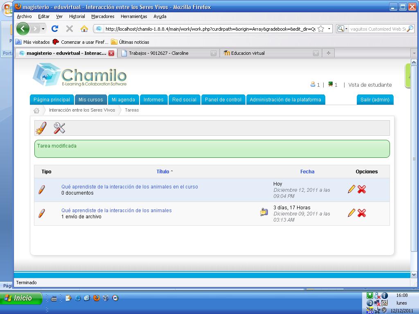The image size is (419, 314).
Task: Open task 'Qué aprendiste ... animales en el curso'
Action: point(130,186)
